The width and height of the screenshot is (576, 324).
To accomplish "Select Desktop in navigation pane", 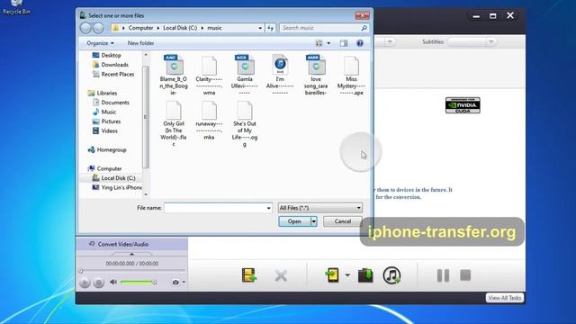I will pos(111,55).
